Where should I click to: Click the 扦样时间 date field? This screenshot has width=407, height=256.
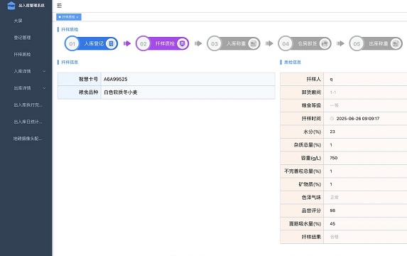coord(365,119)
